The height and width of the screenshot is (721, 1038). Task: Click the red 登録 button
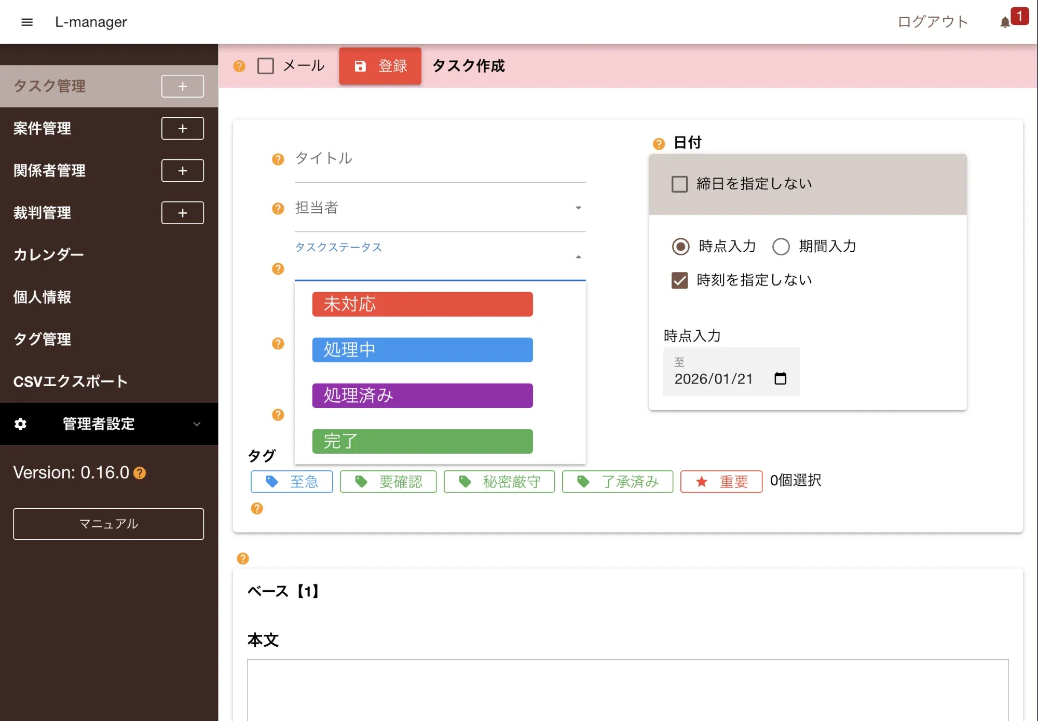[x=380, y=66]
